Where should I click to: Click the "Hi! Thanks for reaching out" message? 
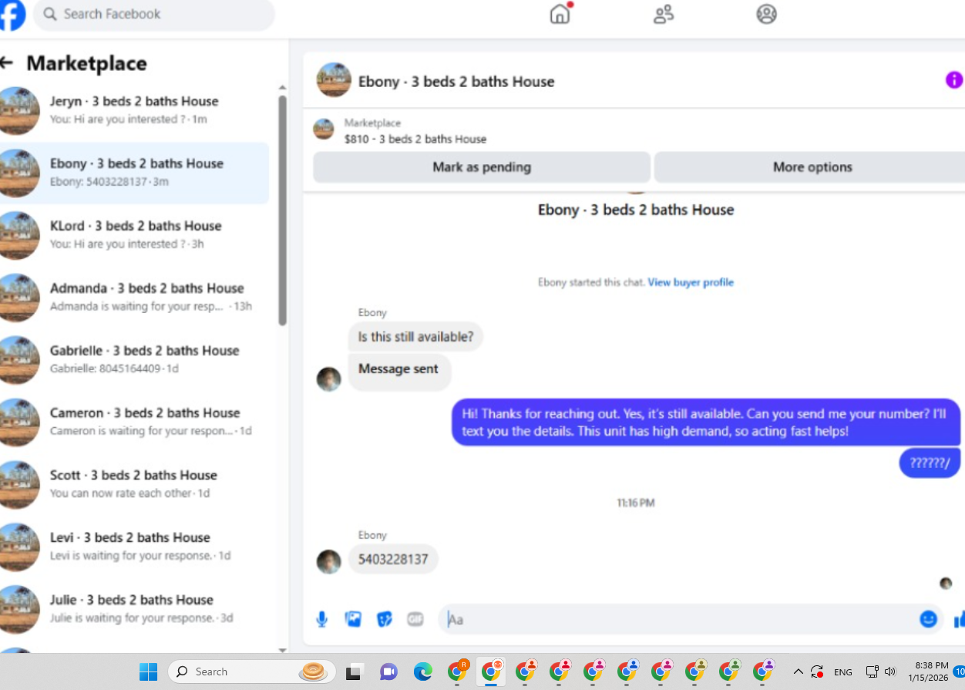[x=706, y=422]
